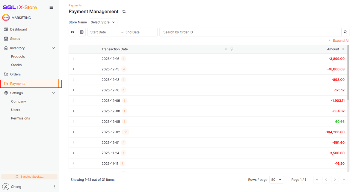Expand the row for 2025-12-16
The height and width of the screenshot is (192, 358).
[x=73, y=58]
